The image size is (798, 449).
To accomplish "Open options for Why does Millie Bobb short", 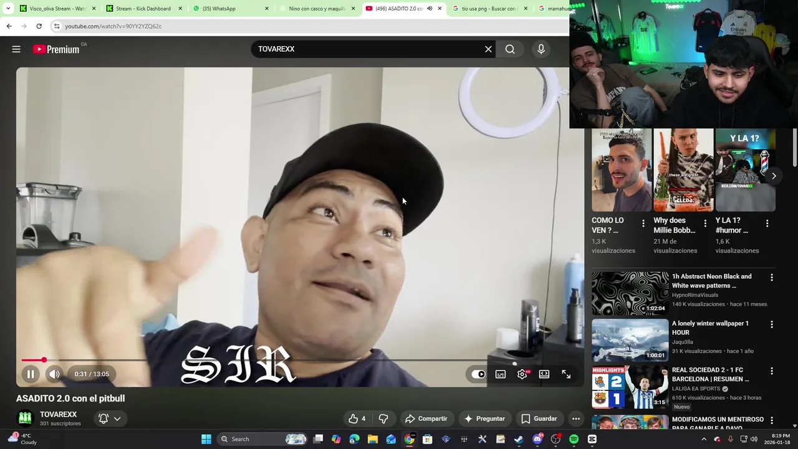I will [x=705, y=223].
